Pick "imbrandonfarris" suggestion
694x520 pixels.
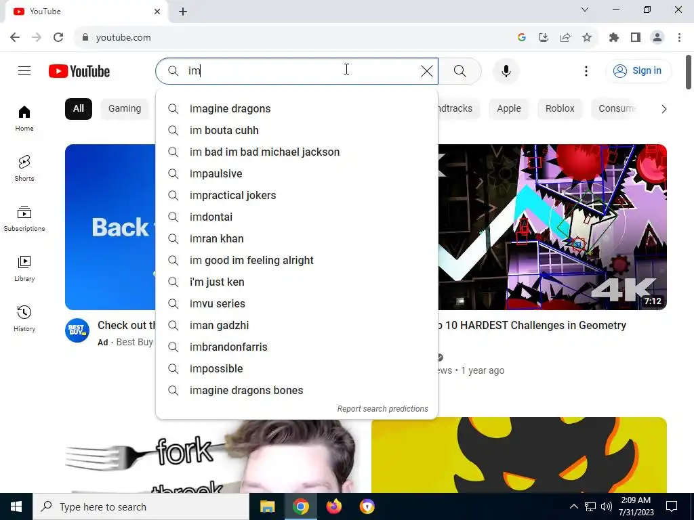tap(297, 347)
